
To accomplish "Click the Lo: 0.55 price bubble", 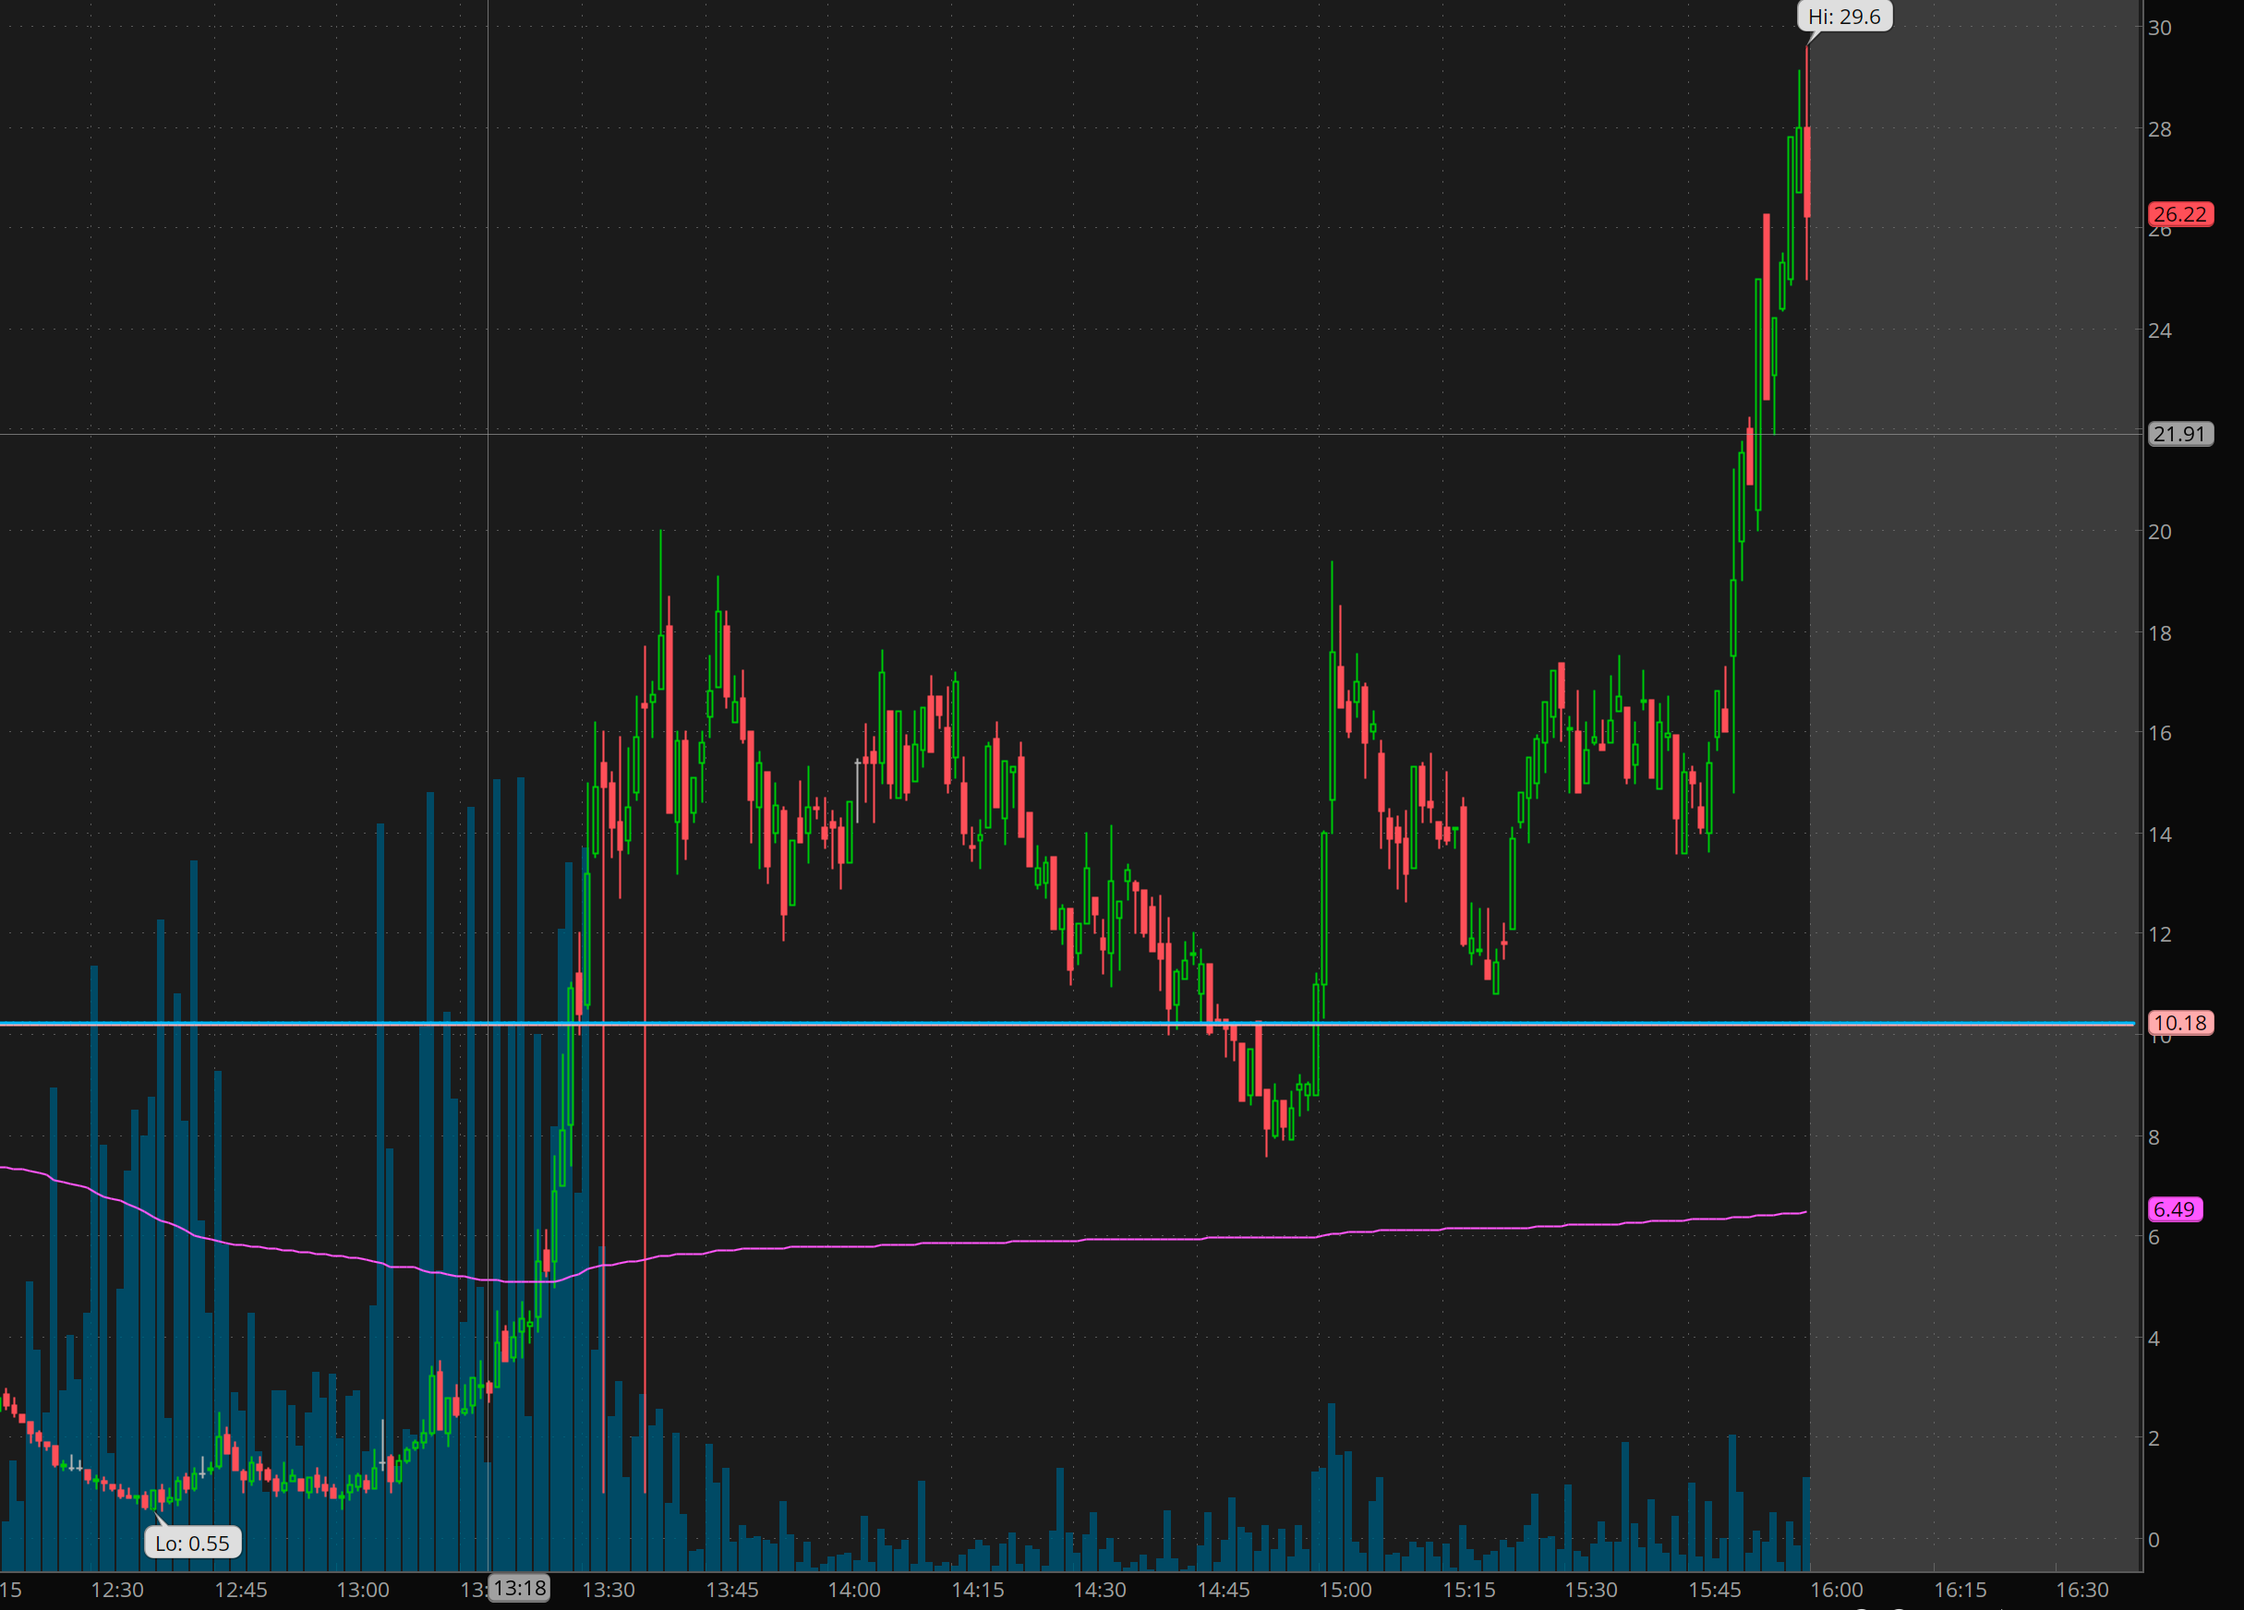I will [x=193, y=1543].
